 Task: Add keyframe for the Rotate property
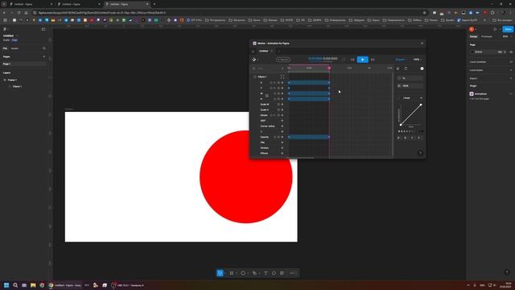tap(282, 115)
